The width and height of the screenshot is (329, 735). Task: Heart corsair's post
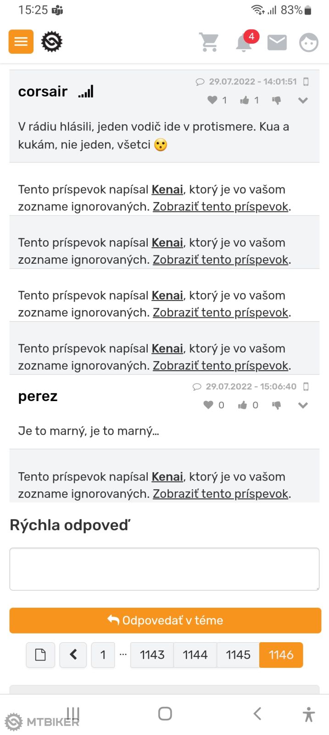click(212, 100)
